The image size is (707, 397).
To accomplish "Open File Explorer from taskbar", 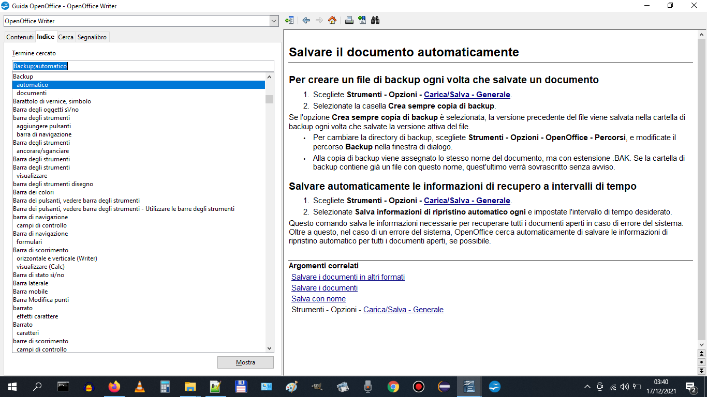I will coord(190,387).
